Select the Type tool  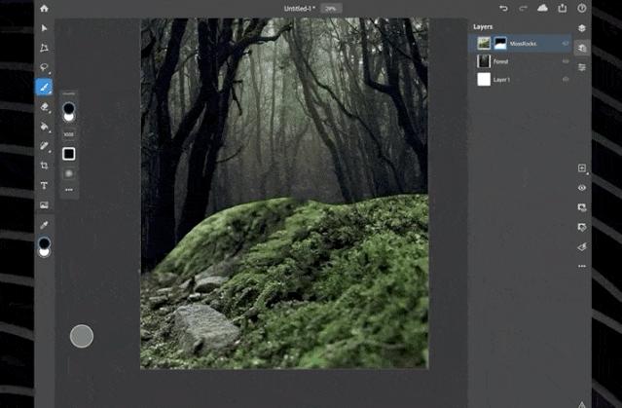(44, 185)
